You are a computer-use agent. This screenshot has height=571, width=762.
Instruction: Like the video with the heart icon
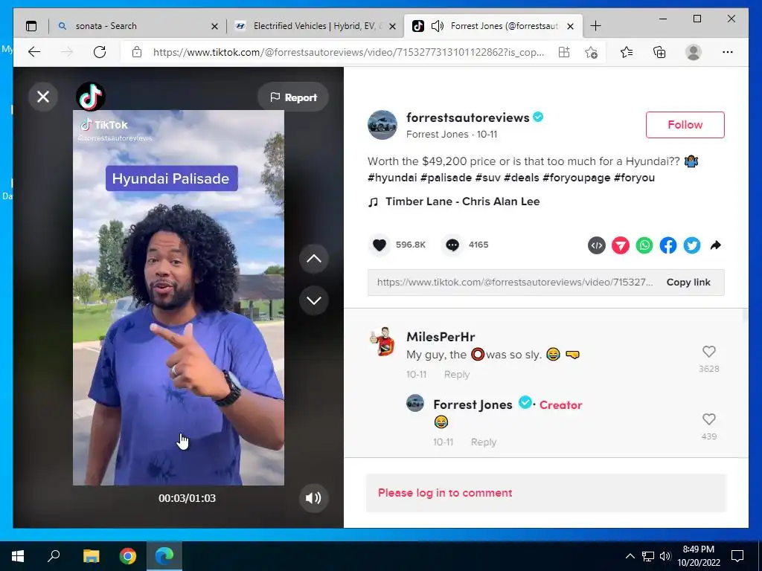(380, 245)
